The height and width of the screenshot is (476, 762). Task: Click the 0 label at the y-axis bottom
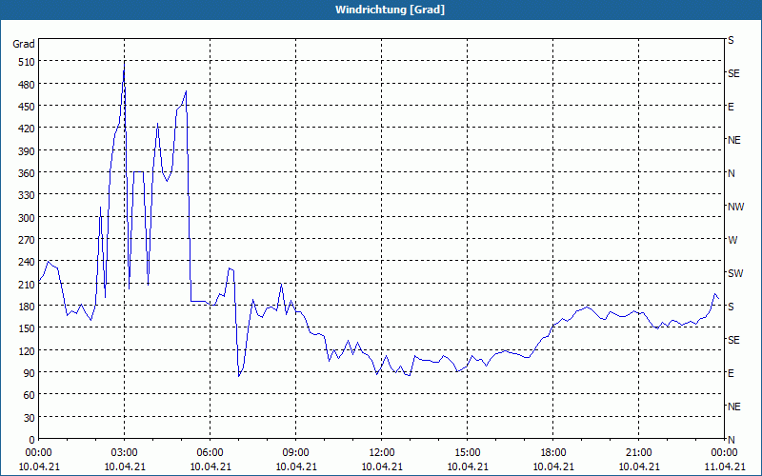click(x=31, y=440)
